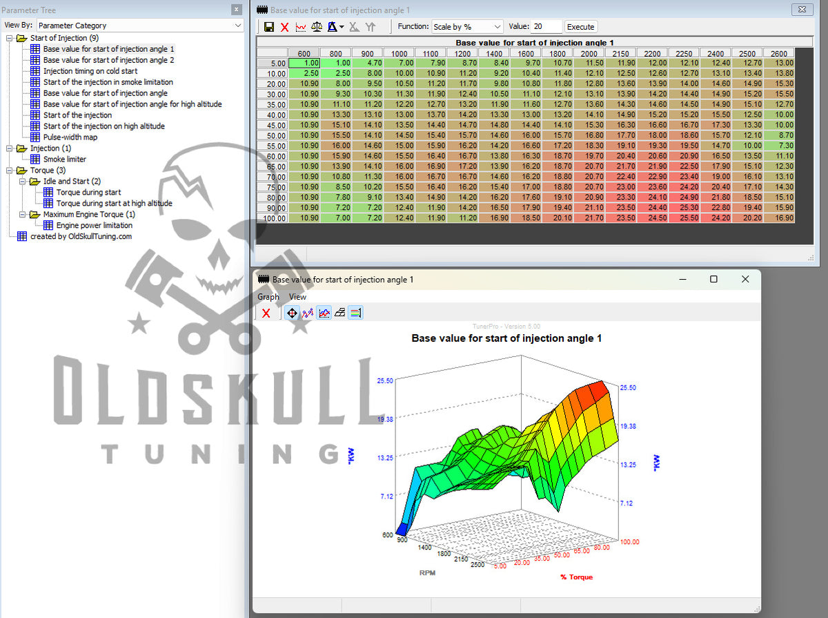828x618 pixels.
Task: Click folder icon of Torque (3)
Action: pyautogui.click(x=22, y=171)
